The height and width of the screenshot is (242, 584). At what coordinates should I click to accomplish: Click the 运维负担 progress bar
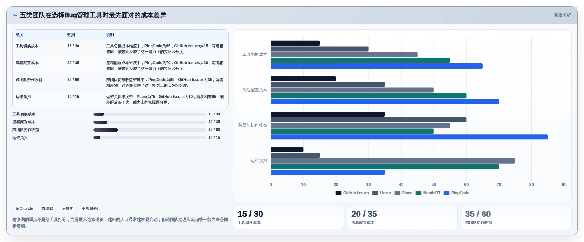tap(149, 138)
